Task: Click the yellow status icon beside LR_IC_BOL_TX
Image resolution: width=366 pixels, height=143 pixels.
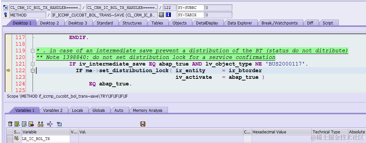Action: point(17,139)
